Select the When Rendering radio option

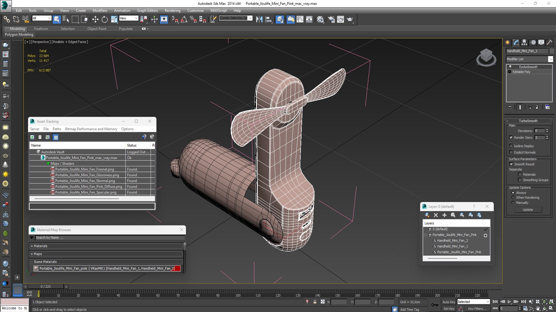[x=513, y=198]
